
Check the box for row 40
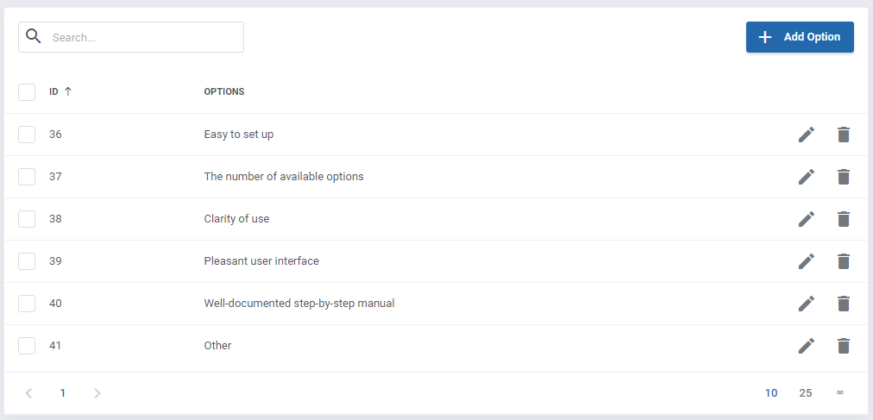[27, 304]
